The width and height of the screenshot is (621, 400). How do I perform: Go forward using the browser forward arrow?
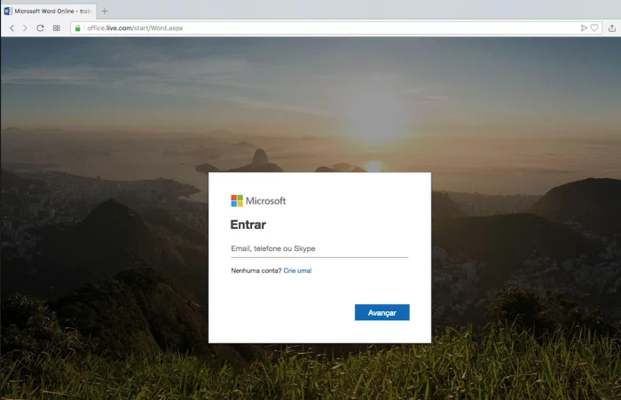[25, 28]
